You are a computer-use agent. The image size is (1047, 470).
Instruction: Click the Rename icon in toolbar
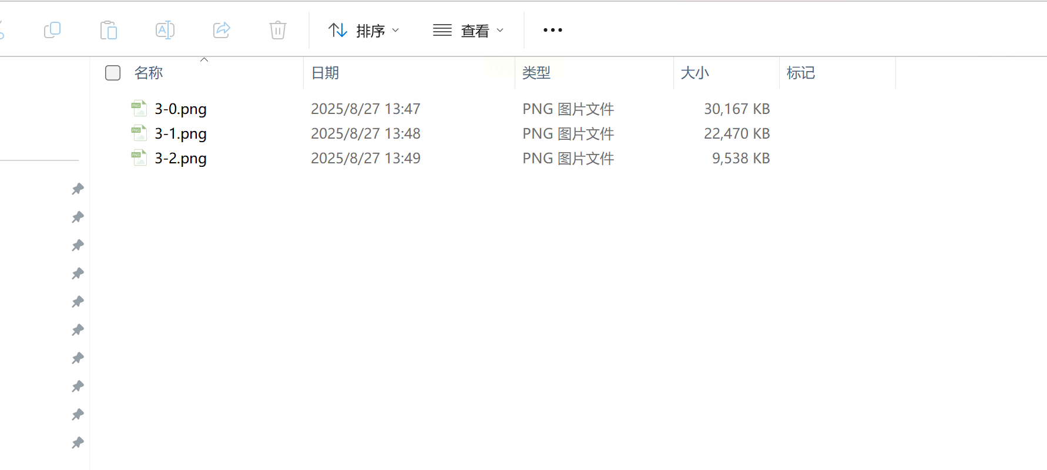tap(165, 30)
